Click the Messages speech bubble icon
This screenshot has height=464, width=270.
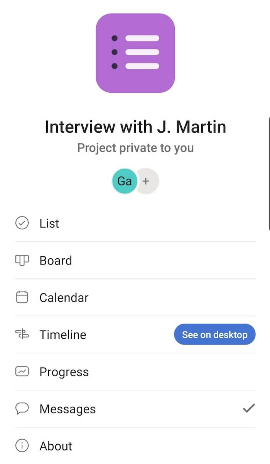coord(22,409)
